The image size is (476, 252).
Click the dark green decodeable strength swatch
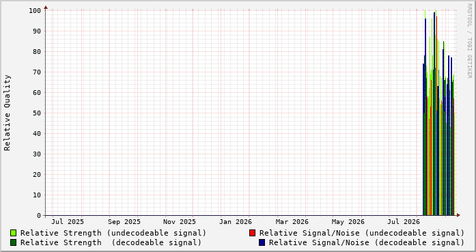[14, 242]
